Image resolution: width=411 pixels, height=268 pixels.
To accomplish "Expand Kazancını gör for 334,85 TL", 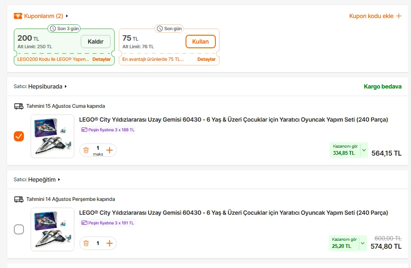I will coord(364,150).
